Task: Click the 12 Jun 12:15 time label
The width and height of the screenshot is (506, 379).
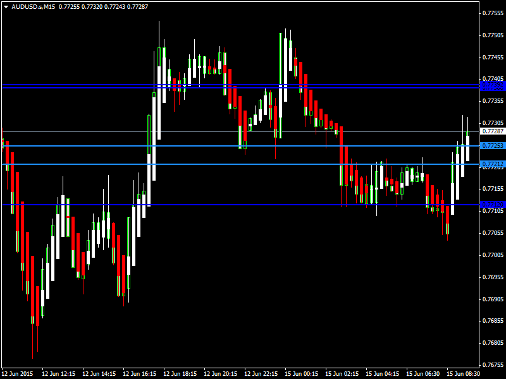Action: click(x=58, y=373)
